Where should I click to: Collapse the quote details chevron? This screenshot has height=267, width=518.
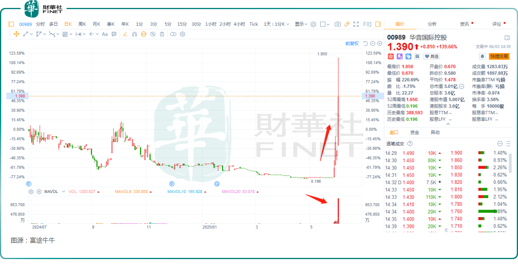448,124
